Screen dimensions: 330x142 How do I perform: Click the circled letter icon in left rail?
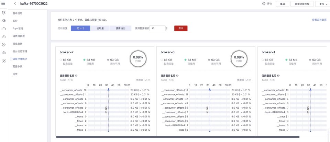pyautogui.click(x=4, y=44)
